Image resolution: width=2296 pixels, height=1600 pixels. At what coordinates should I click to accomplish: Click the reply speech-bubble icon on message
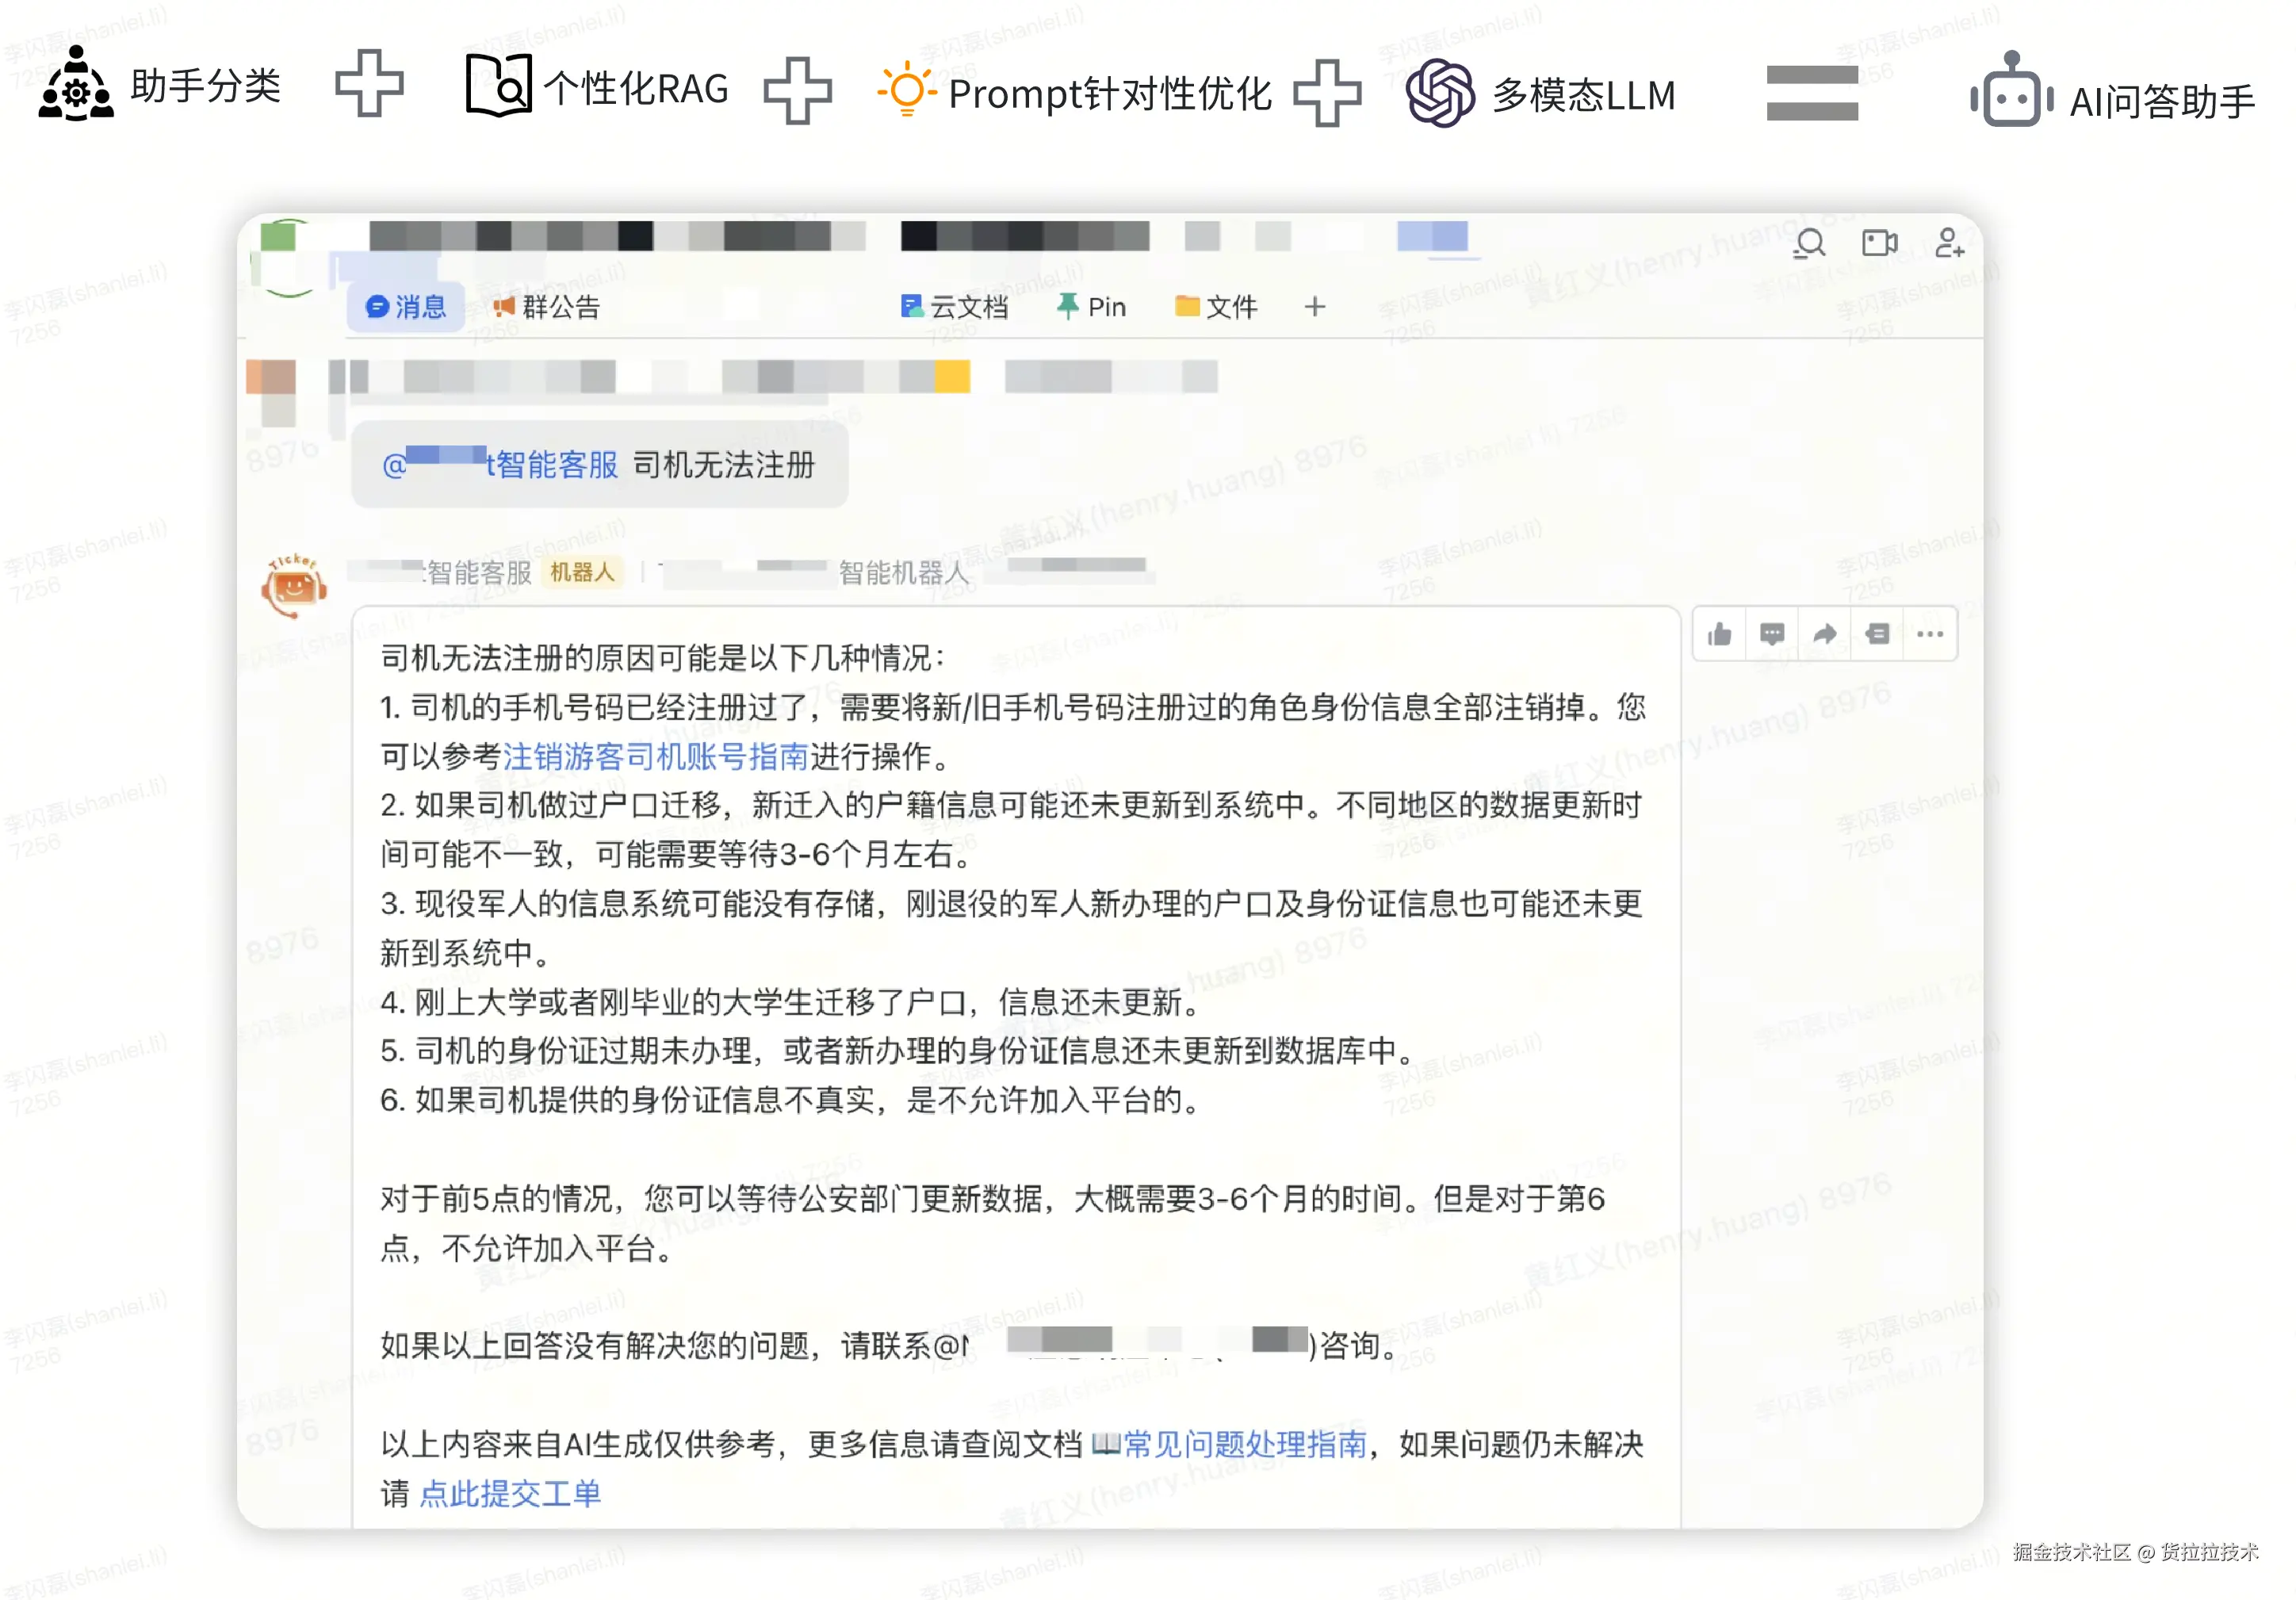[1772, 634]
